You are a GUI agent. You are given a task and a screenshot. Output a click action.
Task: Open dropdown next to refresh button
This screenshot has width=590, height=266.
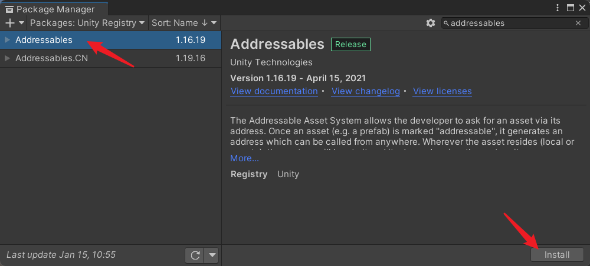(211, 255)
